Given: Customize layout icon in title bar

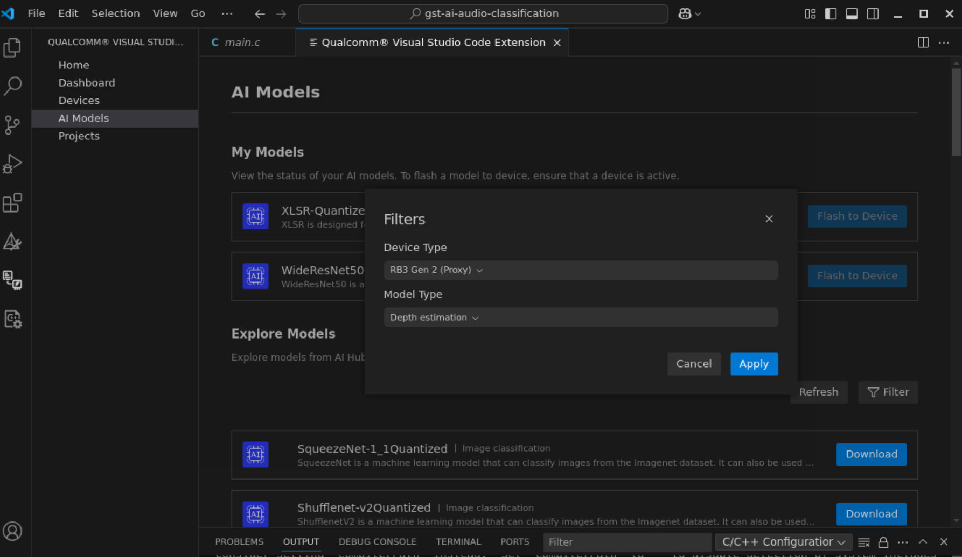Looking at the screenshot, I should (x=810, y=14).
